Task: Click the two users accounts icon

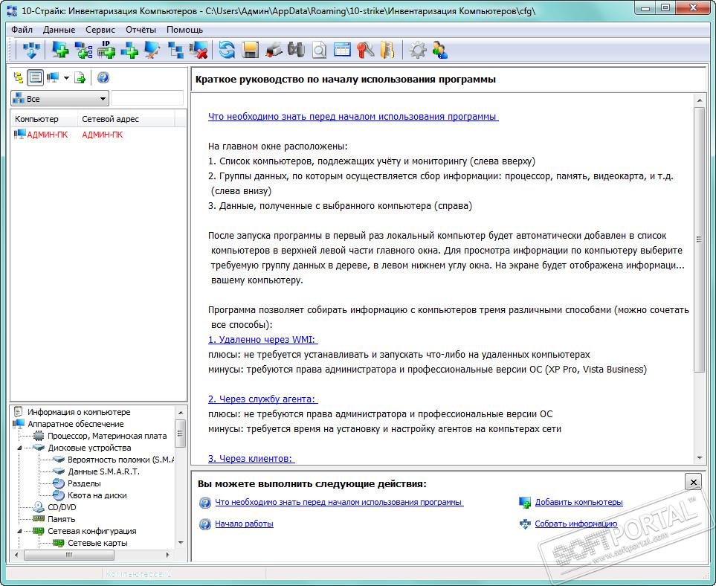Action: click(x=440, y=50)
